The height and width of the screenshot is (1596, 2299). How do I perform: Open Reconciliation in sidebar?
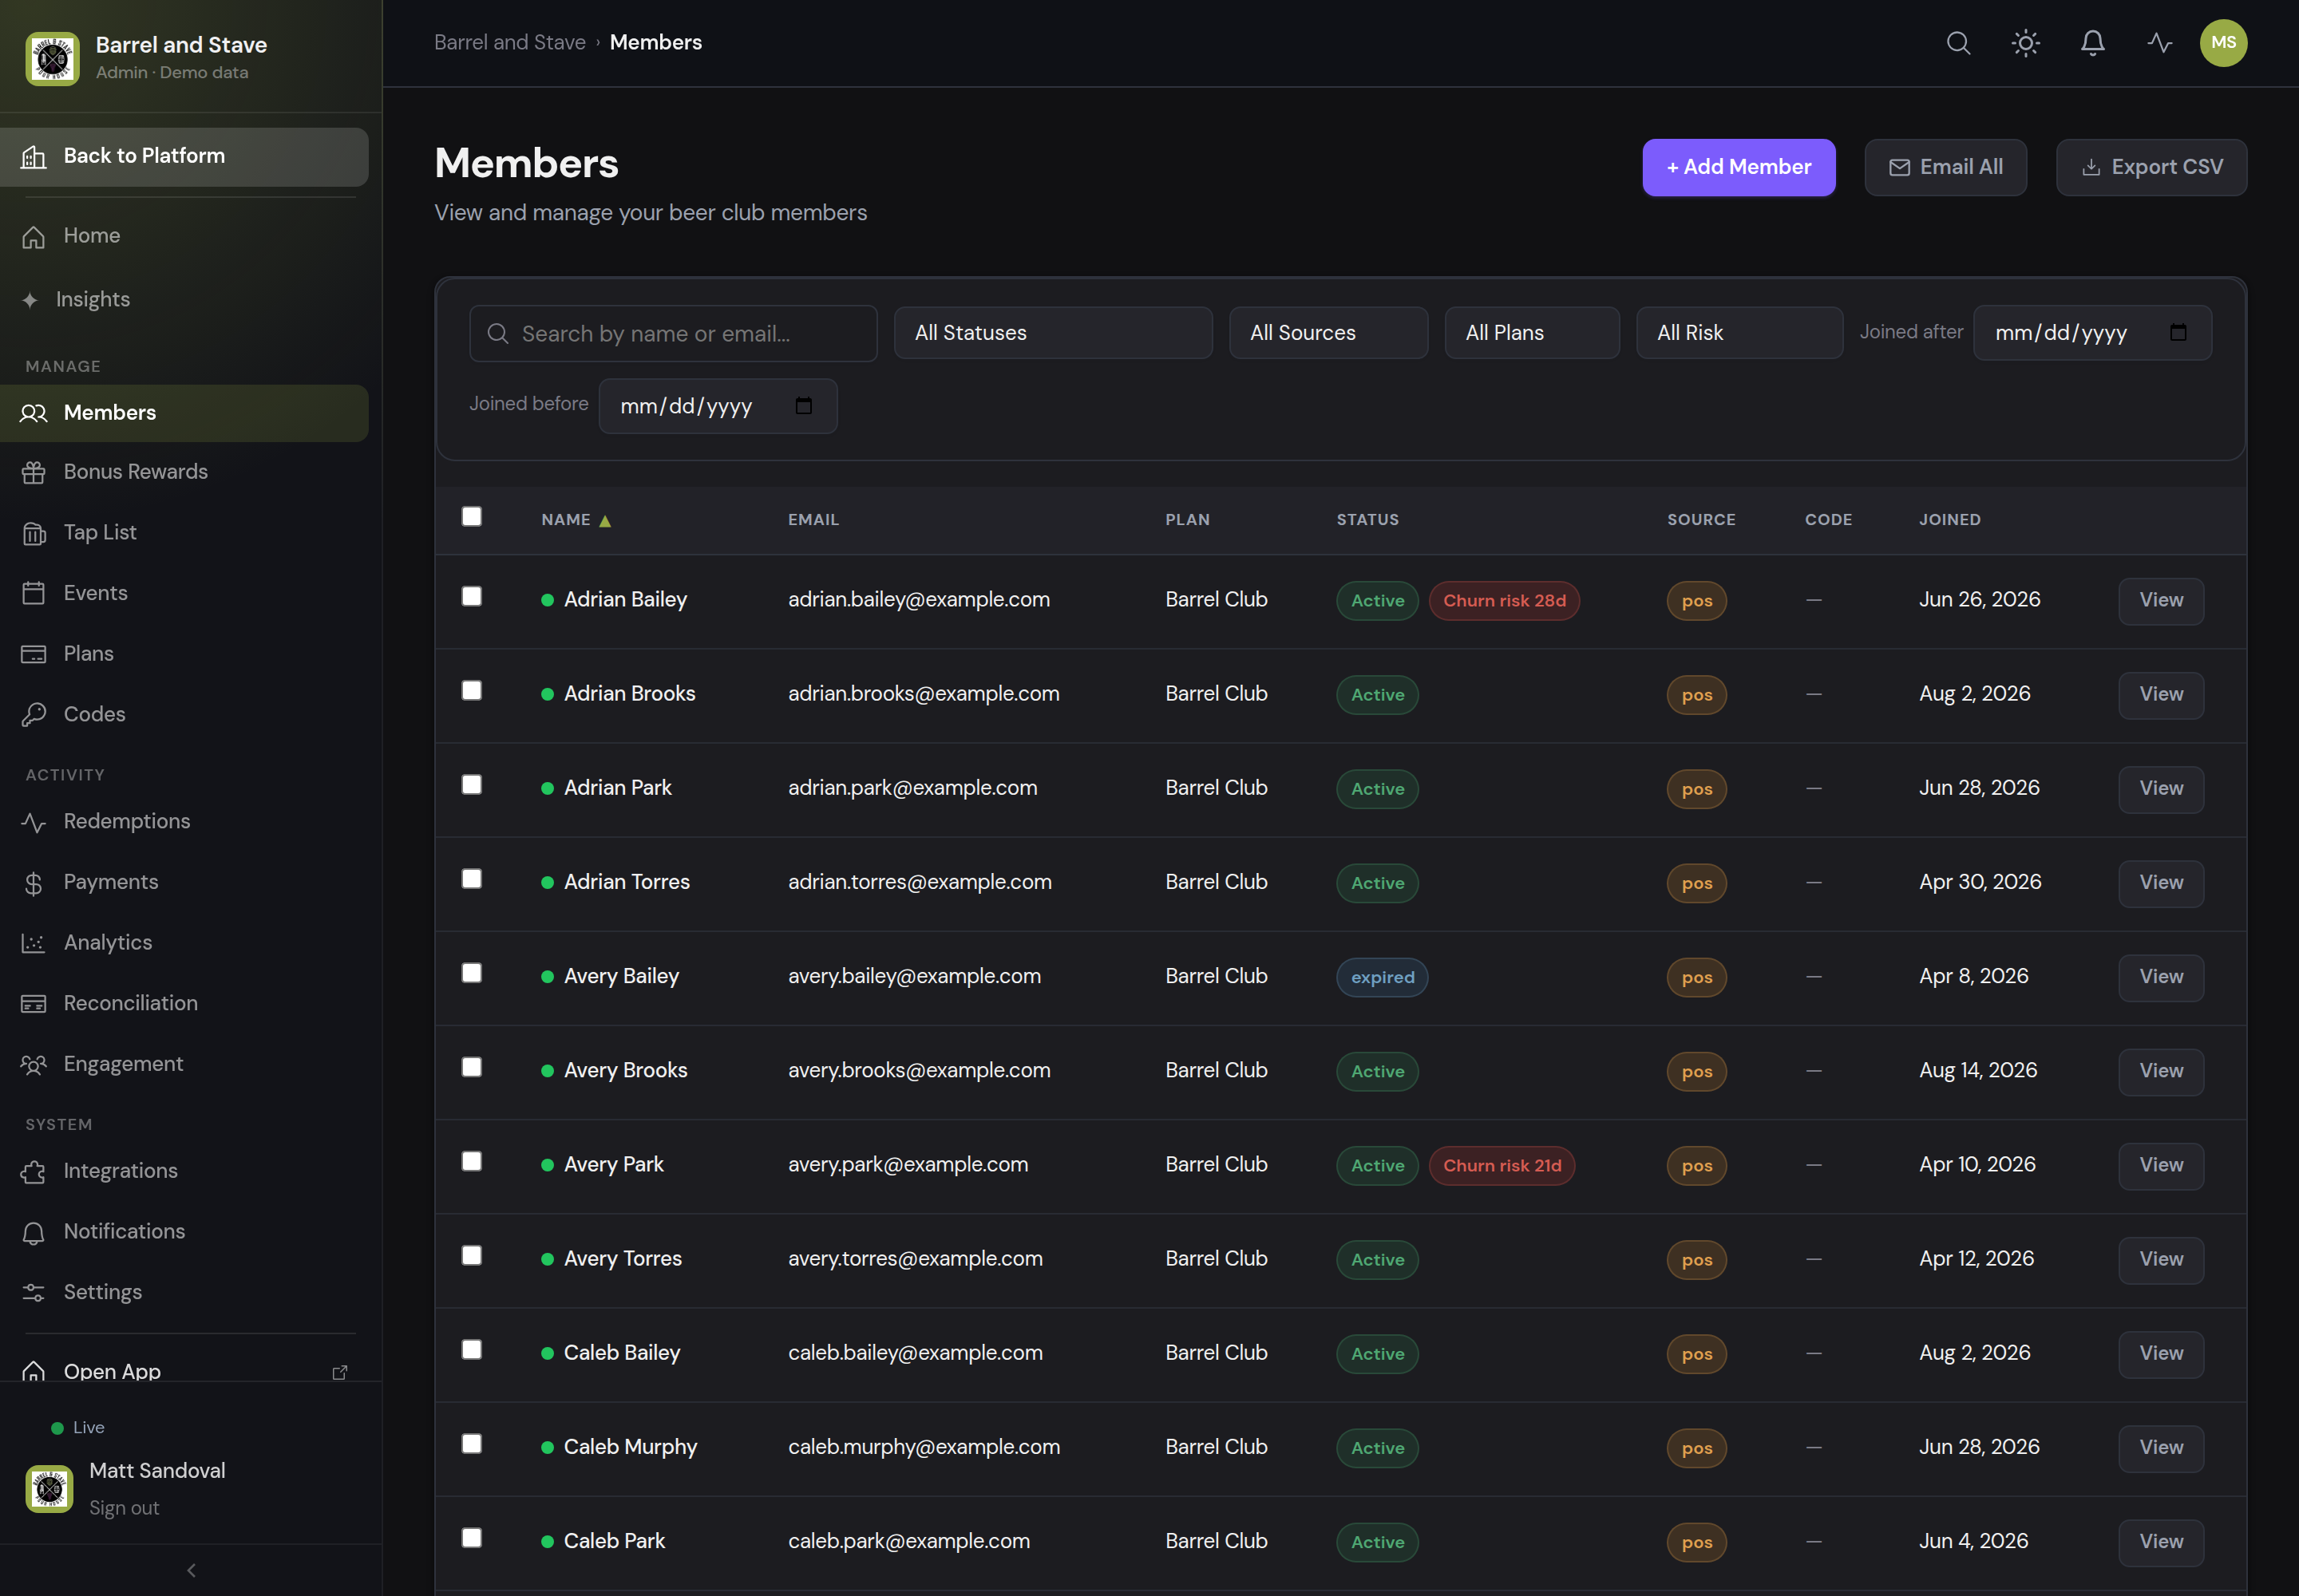click(184, 1003)
